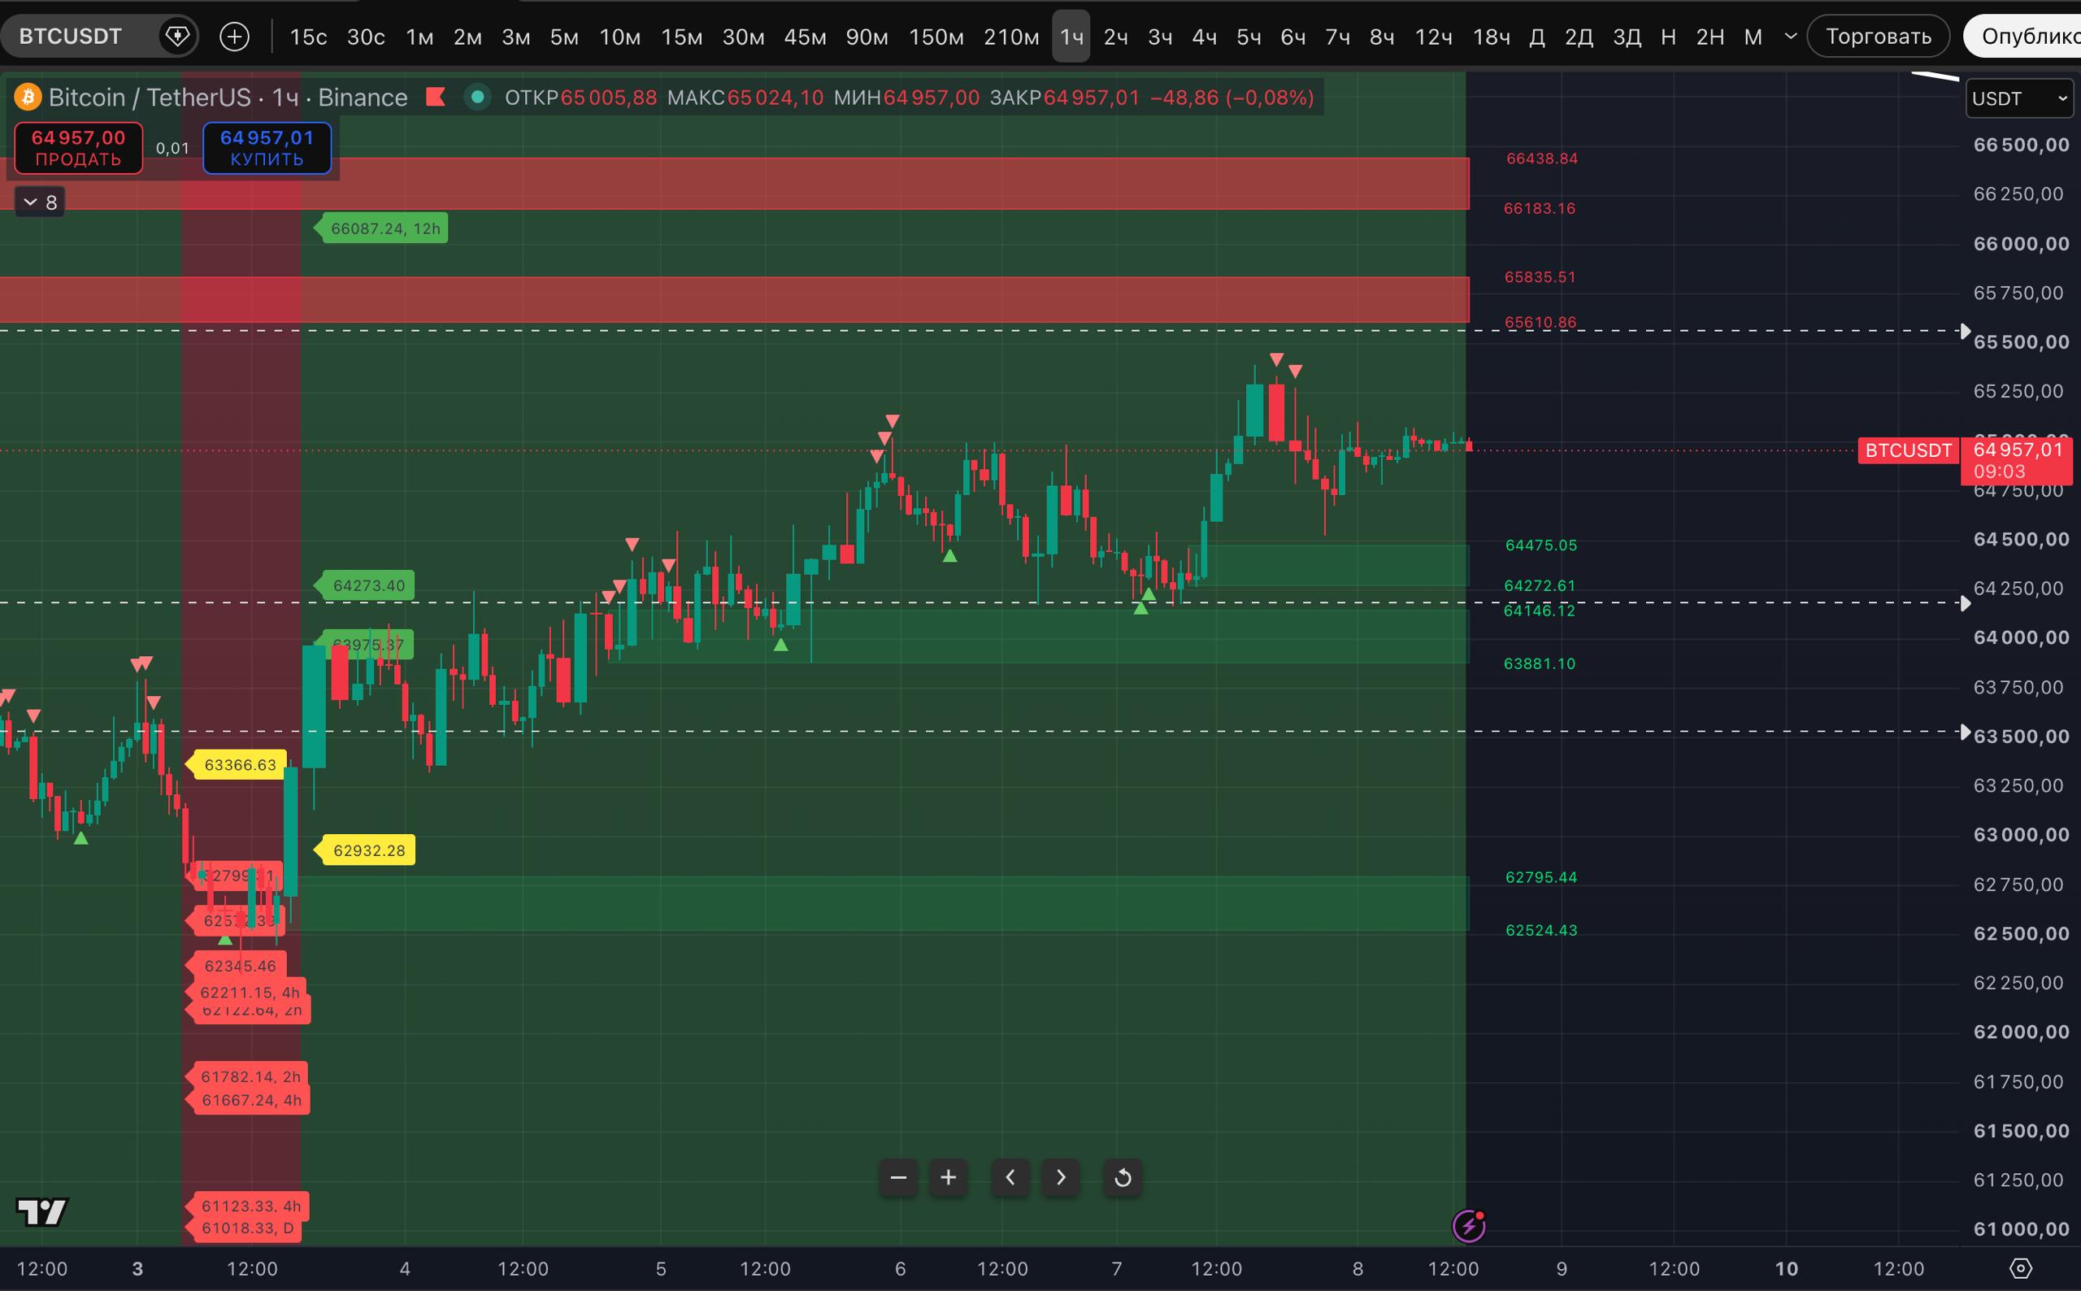The image size is (2081, 1291).
Task: Click the date 9 on time axis
Action: tap(1562, 1268)
